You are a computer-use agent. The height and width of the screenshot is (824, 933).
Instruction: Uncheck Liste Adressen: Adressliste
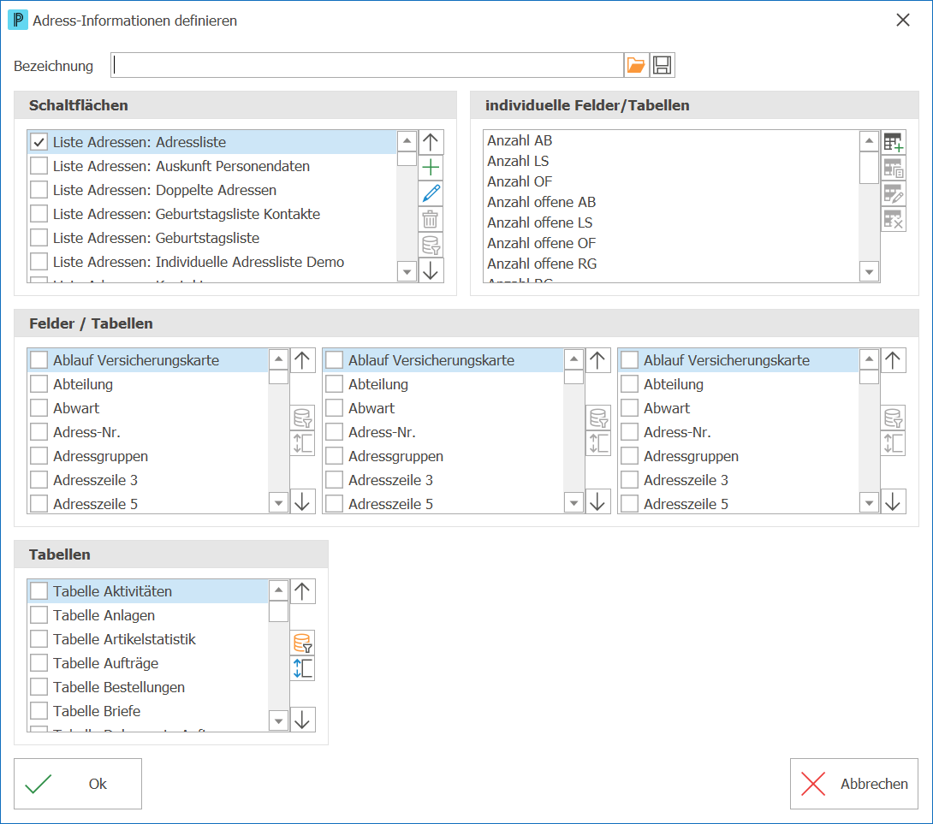[39, 142]
